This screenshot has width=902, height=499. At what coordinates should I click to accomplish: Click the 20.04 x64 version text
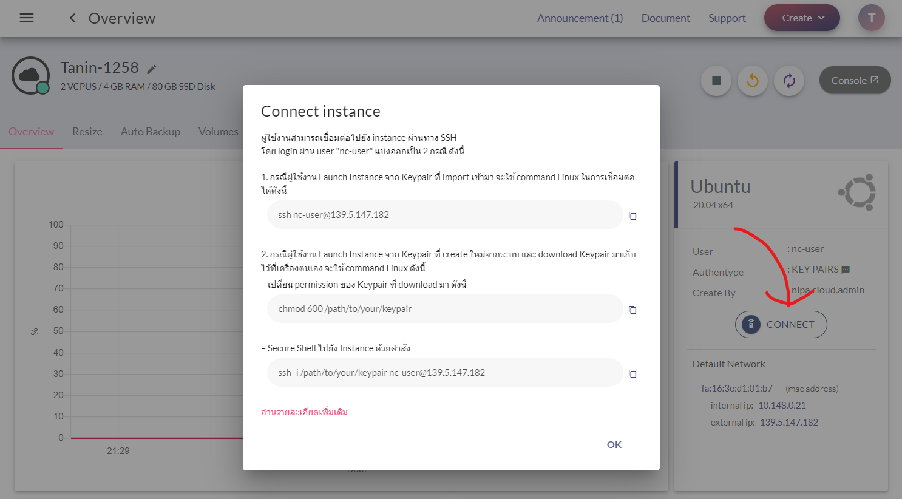click(x=713, y=205)
